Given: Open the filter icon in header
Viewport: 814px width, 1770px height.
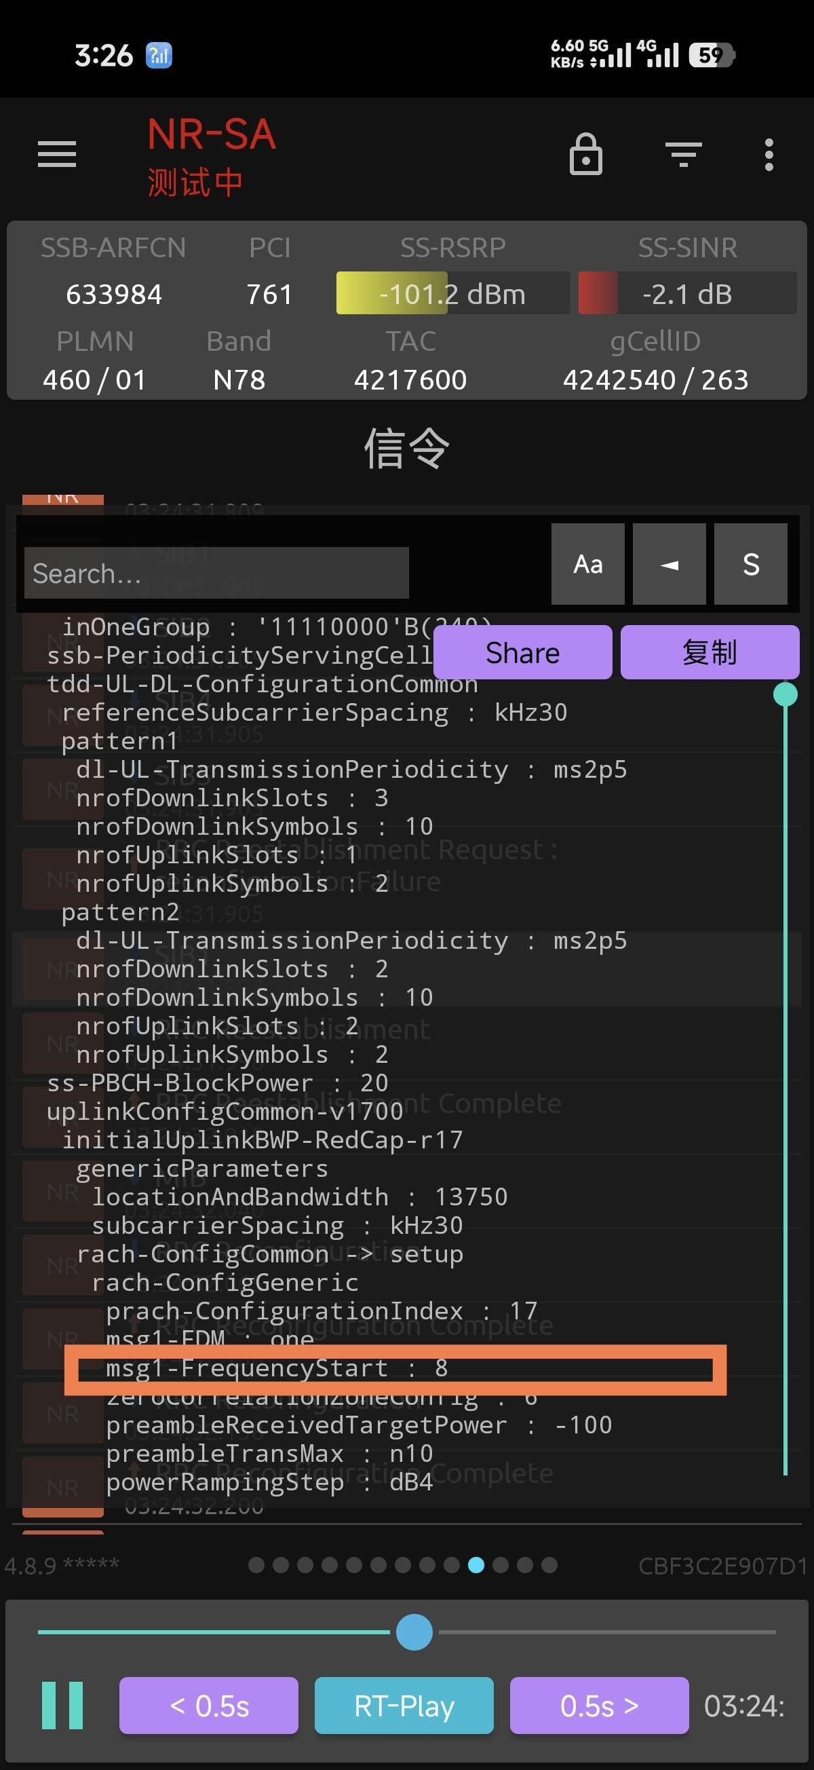Looking at the screenshot, I should tap(684, 154).
